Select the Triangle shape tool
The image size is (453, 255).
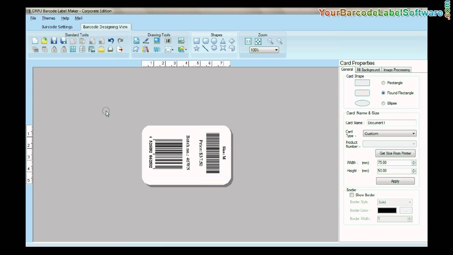(223, 41)
